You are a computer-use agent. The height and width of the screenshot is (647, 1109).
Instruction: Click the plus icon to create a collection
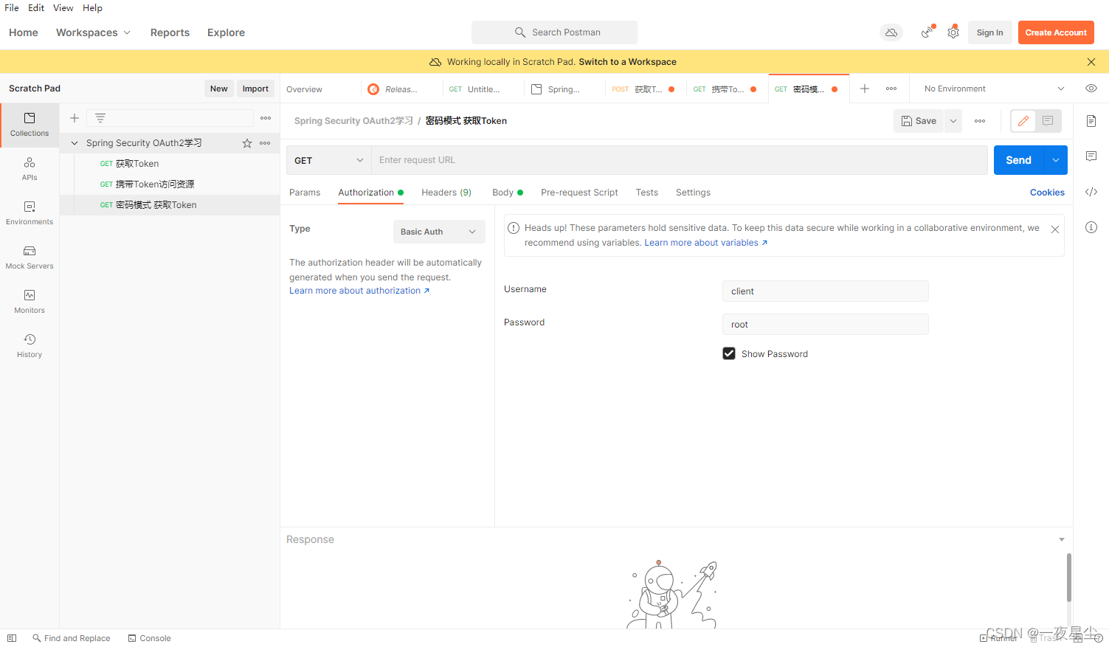pos(75,118)
